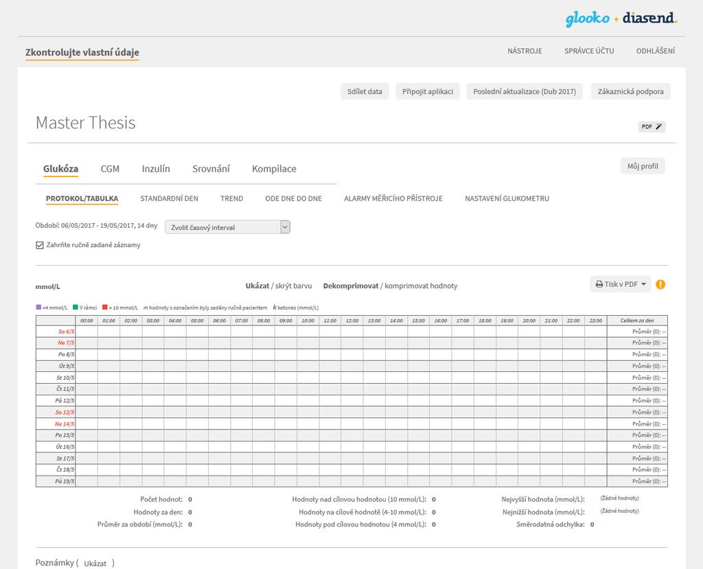Click the orange warning info icon

click(660, 284)
